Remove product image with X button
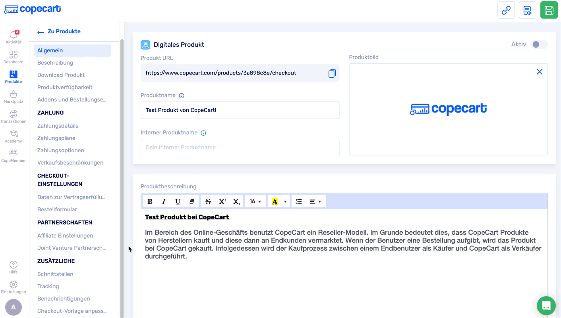The image size is (561, 318). (539, 72)
